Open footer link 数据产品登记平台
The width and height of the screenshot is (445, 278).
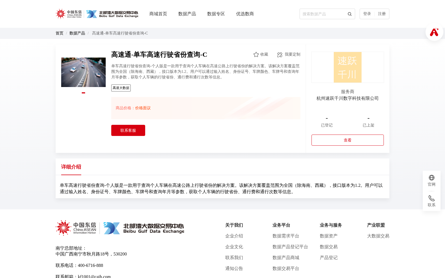tap(290, 247)
